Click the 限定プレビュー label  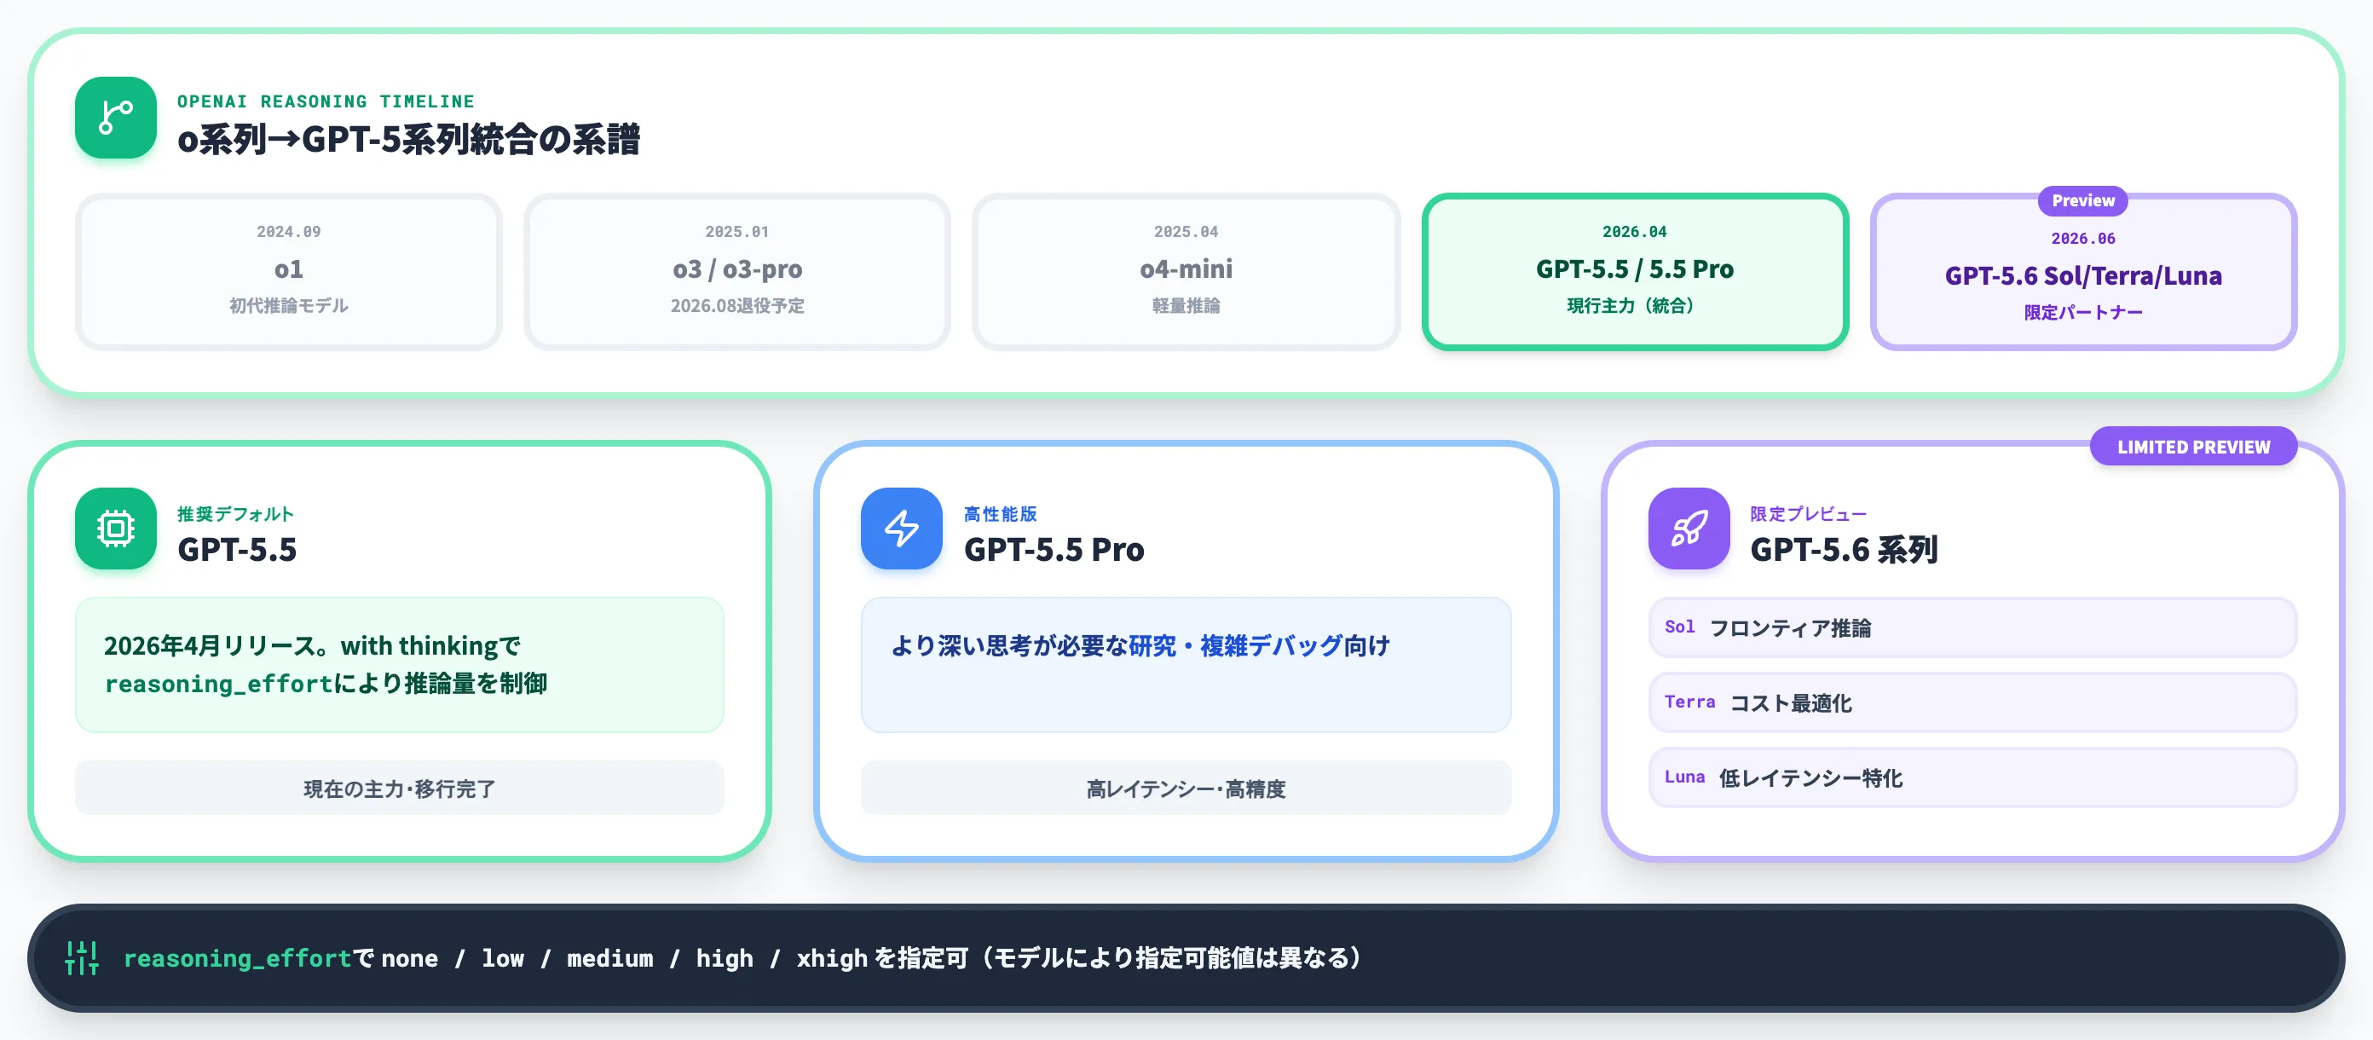1809,514
